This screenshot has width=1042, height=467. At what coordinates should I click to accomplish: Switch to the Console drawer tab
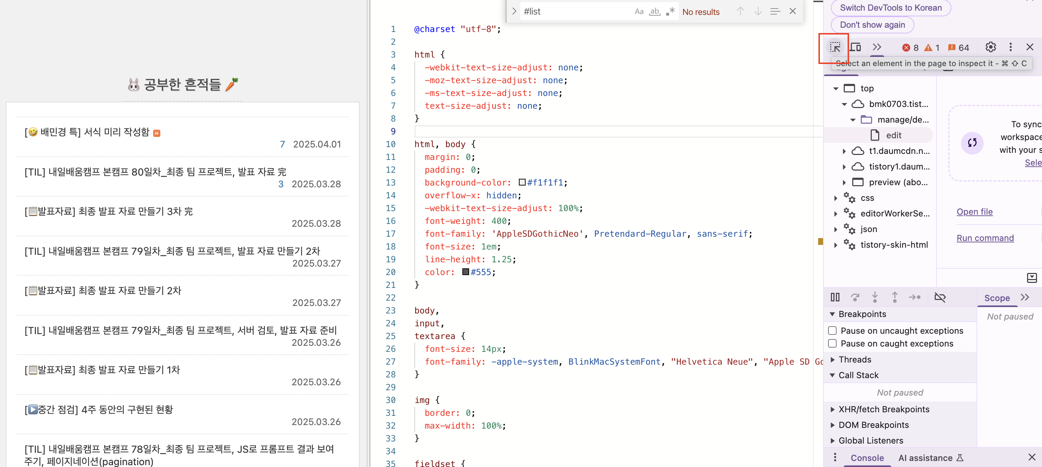click(867, 458)
